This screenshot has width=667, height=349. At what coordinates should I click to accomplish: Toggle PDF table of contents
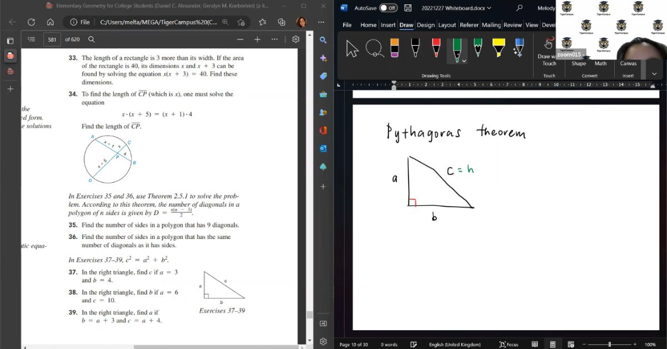click(x=32, y=39)
